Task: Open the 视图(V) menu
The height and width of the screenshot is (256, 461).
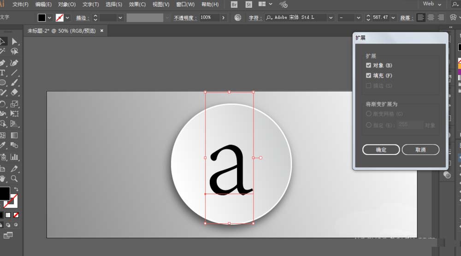Action: [161, 5]
